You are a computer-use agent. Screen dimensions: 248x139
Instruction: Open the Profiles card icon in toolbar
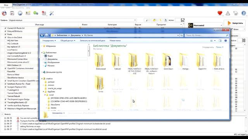(x=28, y=13)
